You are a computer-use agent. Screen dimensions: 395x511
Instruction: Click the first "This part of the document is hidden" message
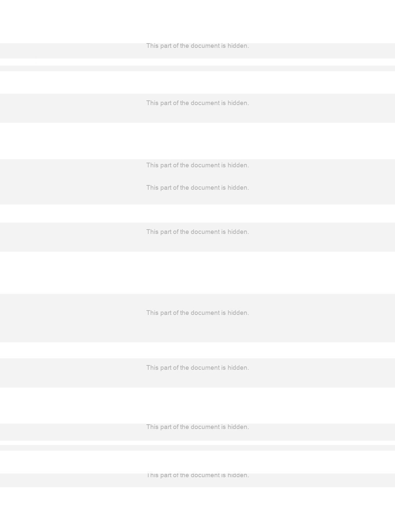coord(197,46)
